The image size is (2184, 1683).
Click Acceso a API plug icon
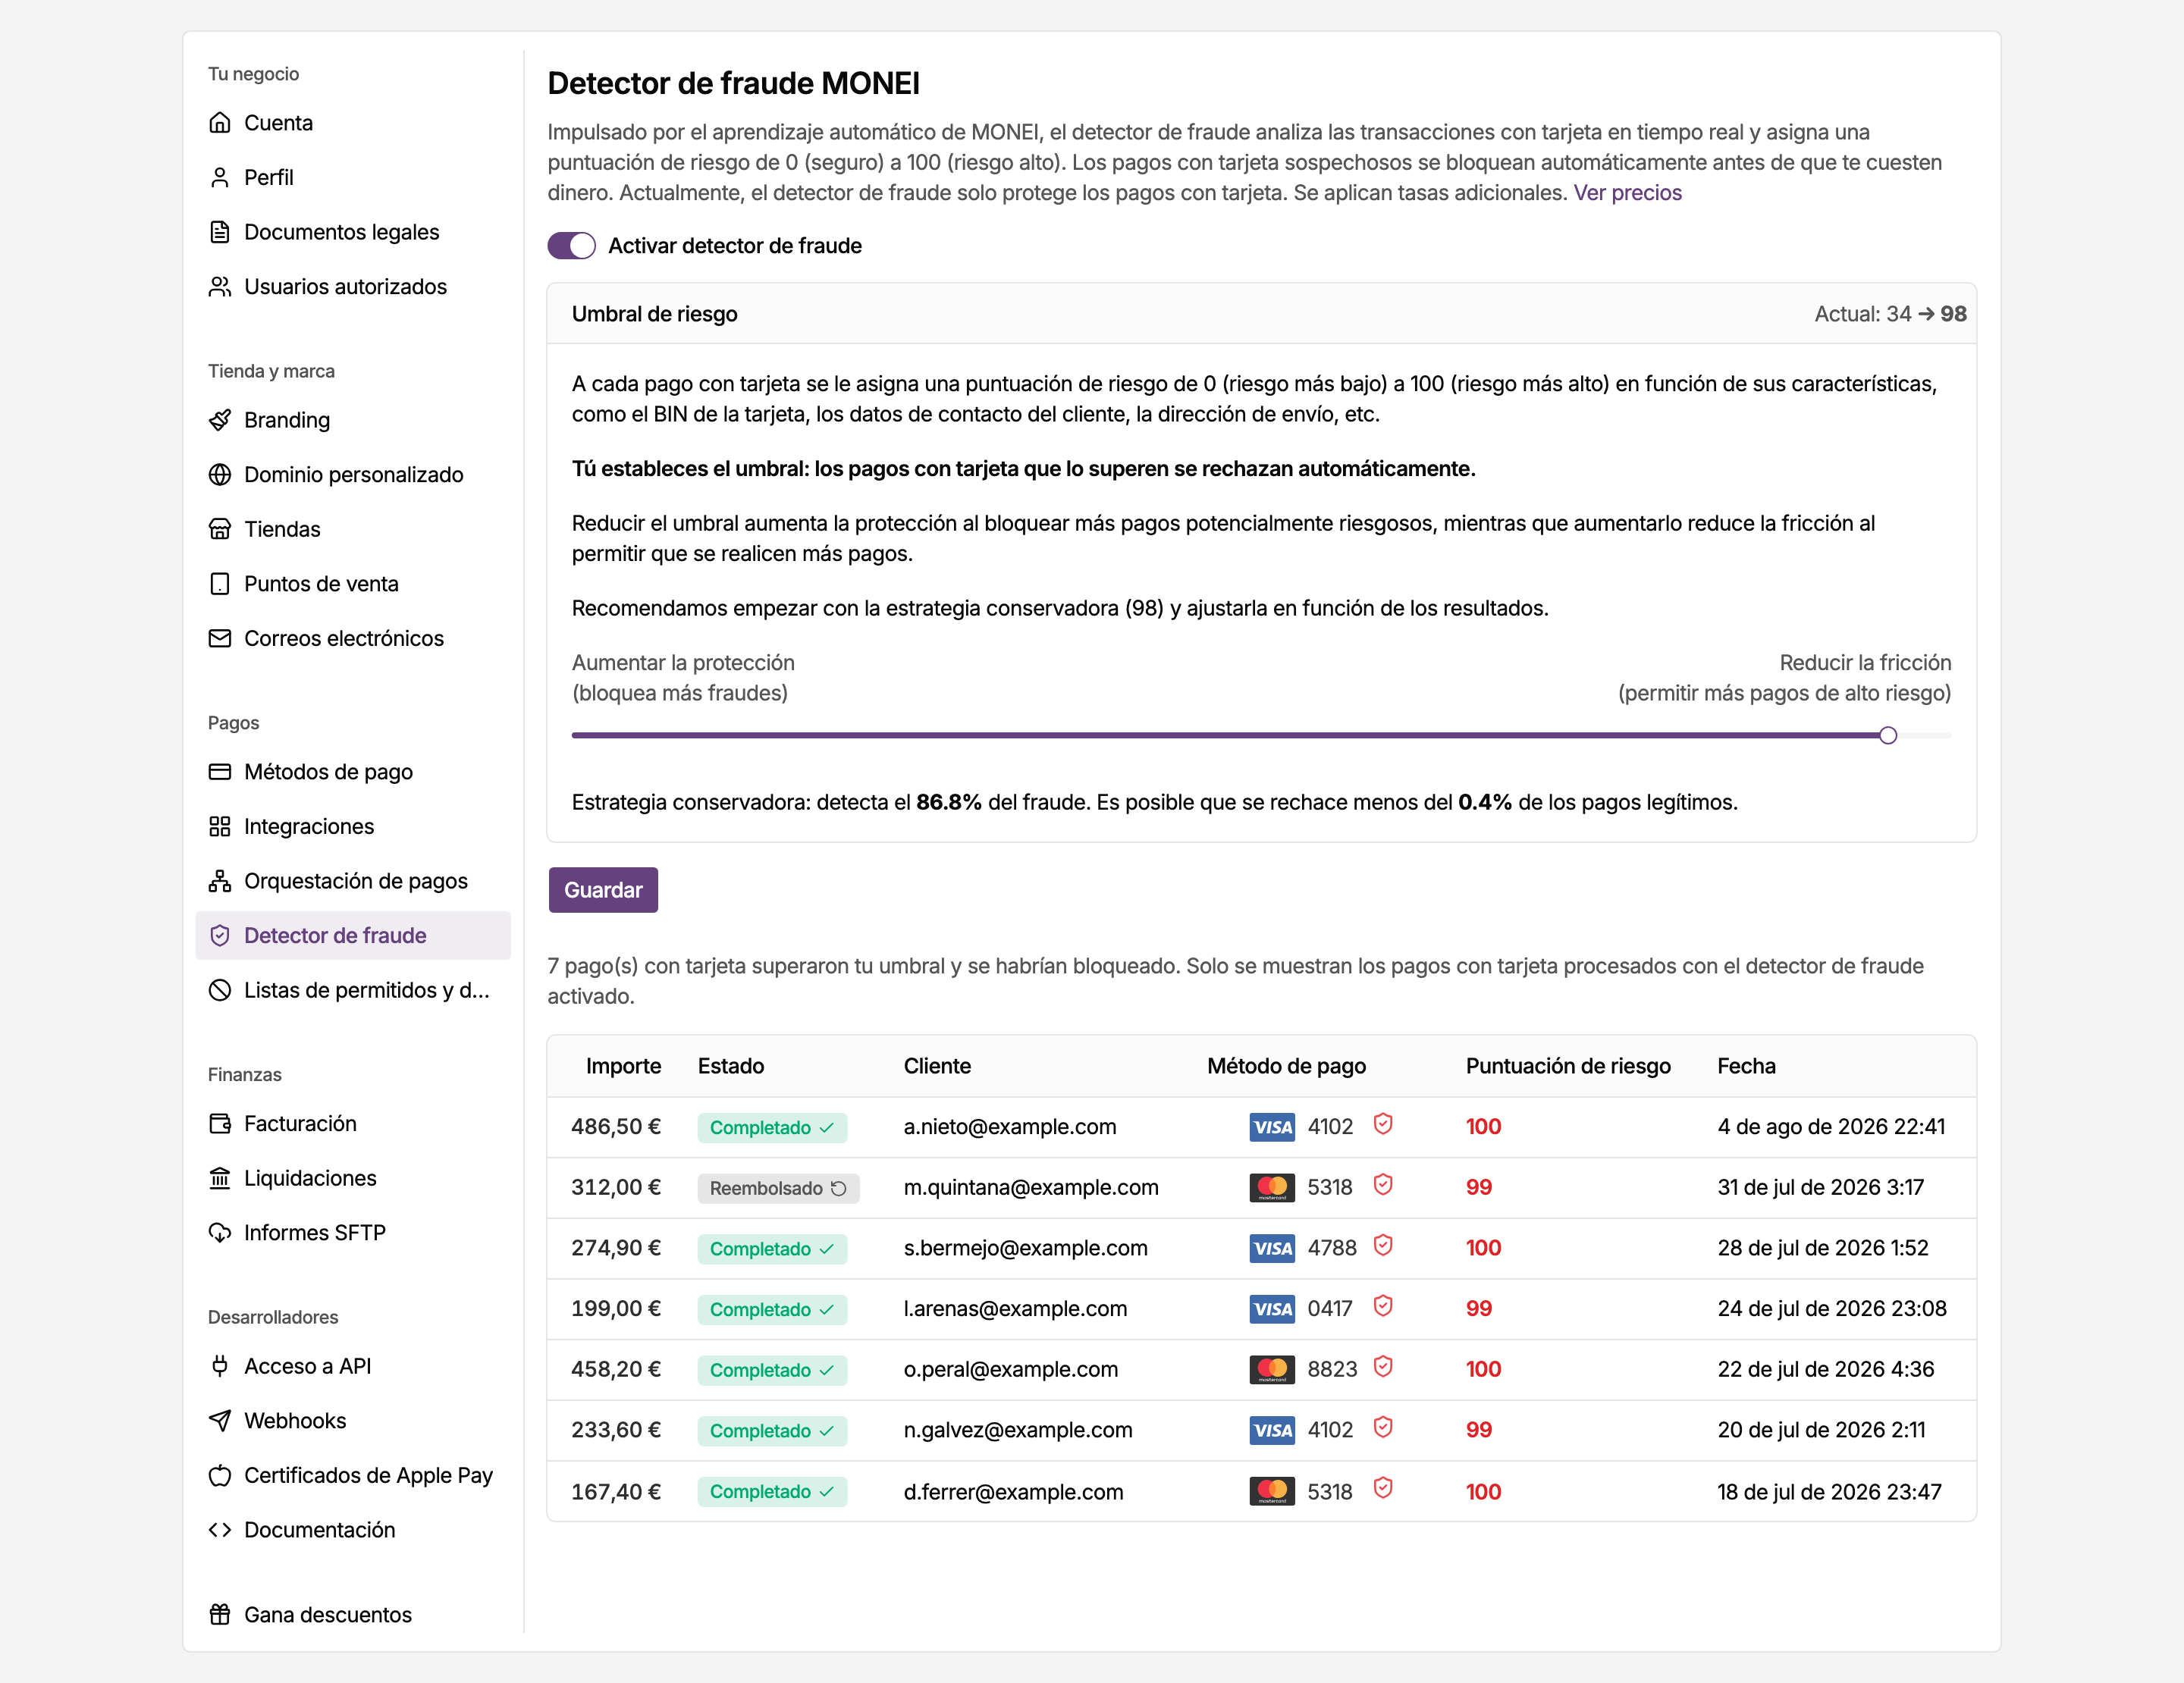pos(220,1366)
